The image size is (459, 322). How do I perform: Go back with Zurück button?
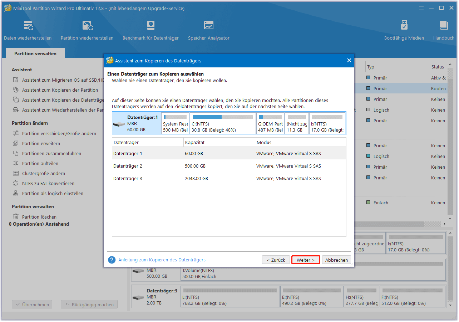point(276,260)
